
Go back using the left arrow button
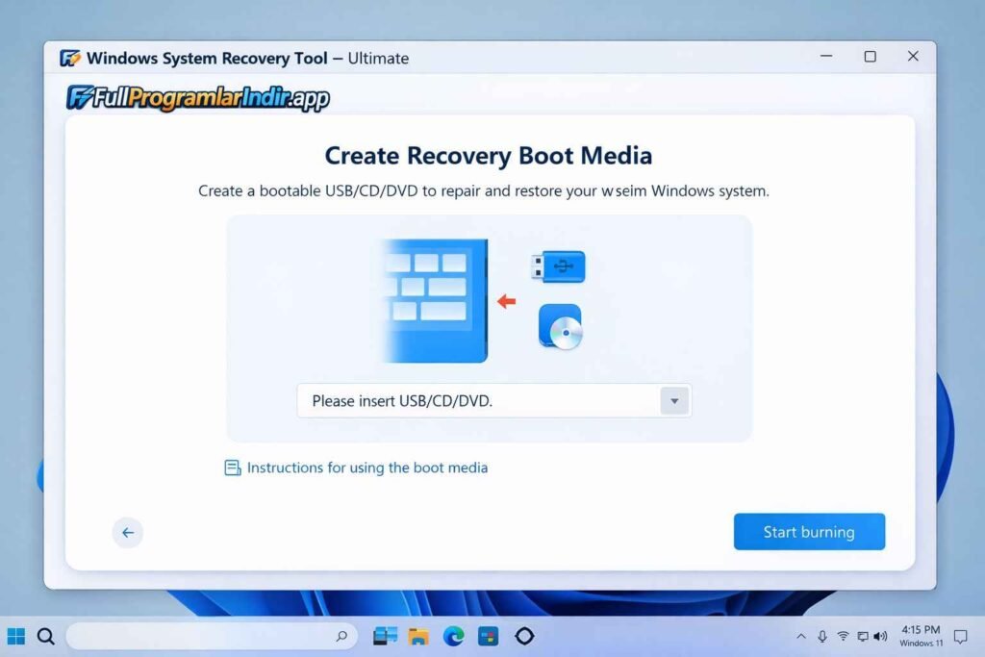click(128, 533)
